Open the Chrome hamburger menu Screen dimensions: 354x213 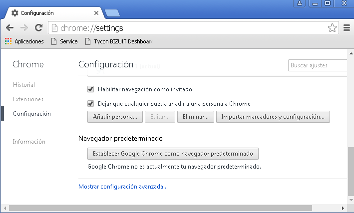coord(347,28)
